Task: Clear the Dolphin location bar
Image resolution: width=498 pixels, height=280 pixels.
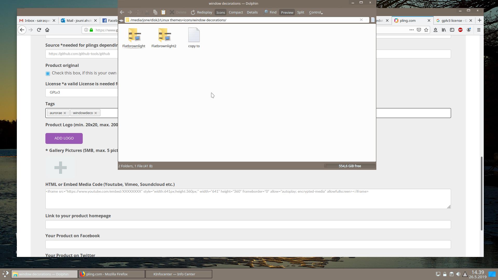Action: click(361, 20)
